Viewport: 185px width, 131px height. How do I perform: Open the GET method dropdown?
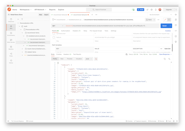point(58,26)
